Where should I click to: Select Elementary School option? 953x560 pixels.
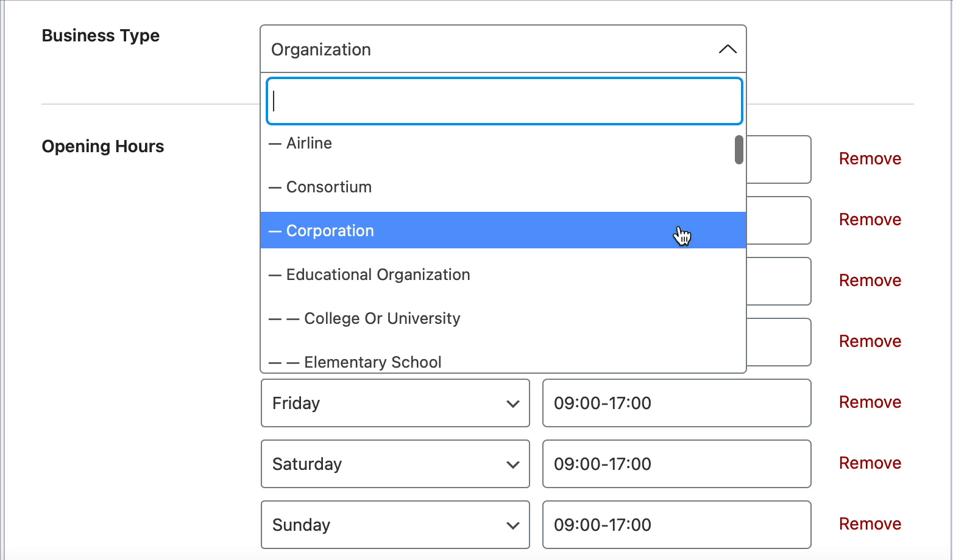click(372, 362)
